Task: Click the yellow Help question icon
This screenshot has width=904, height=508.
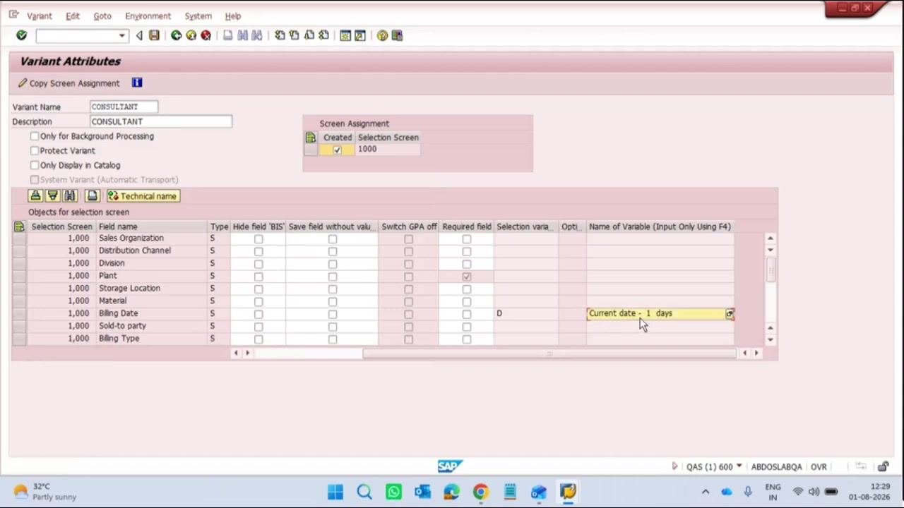Action: click(x=382, y=35)
